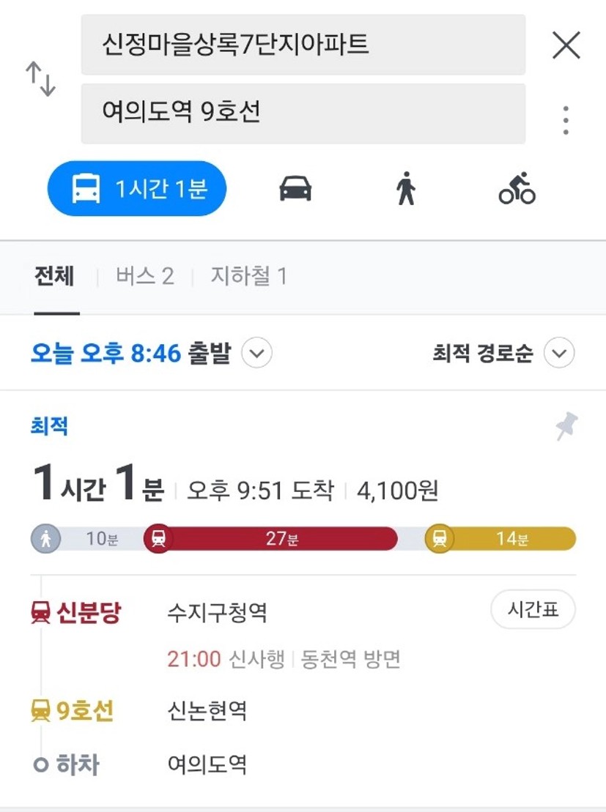This screenshot has height=812, width=606.
Task: Click the red 27분 Shinbundang segment bar
Action: point(270,539)
